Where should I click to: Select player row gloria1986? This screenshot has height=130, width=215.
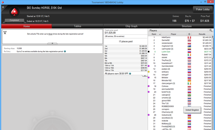click(180, 100)
